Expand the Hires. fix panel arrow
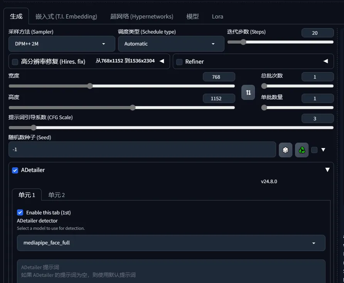 (x=162, y=61)
